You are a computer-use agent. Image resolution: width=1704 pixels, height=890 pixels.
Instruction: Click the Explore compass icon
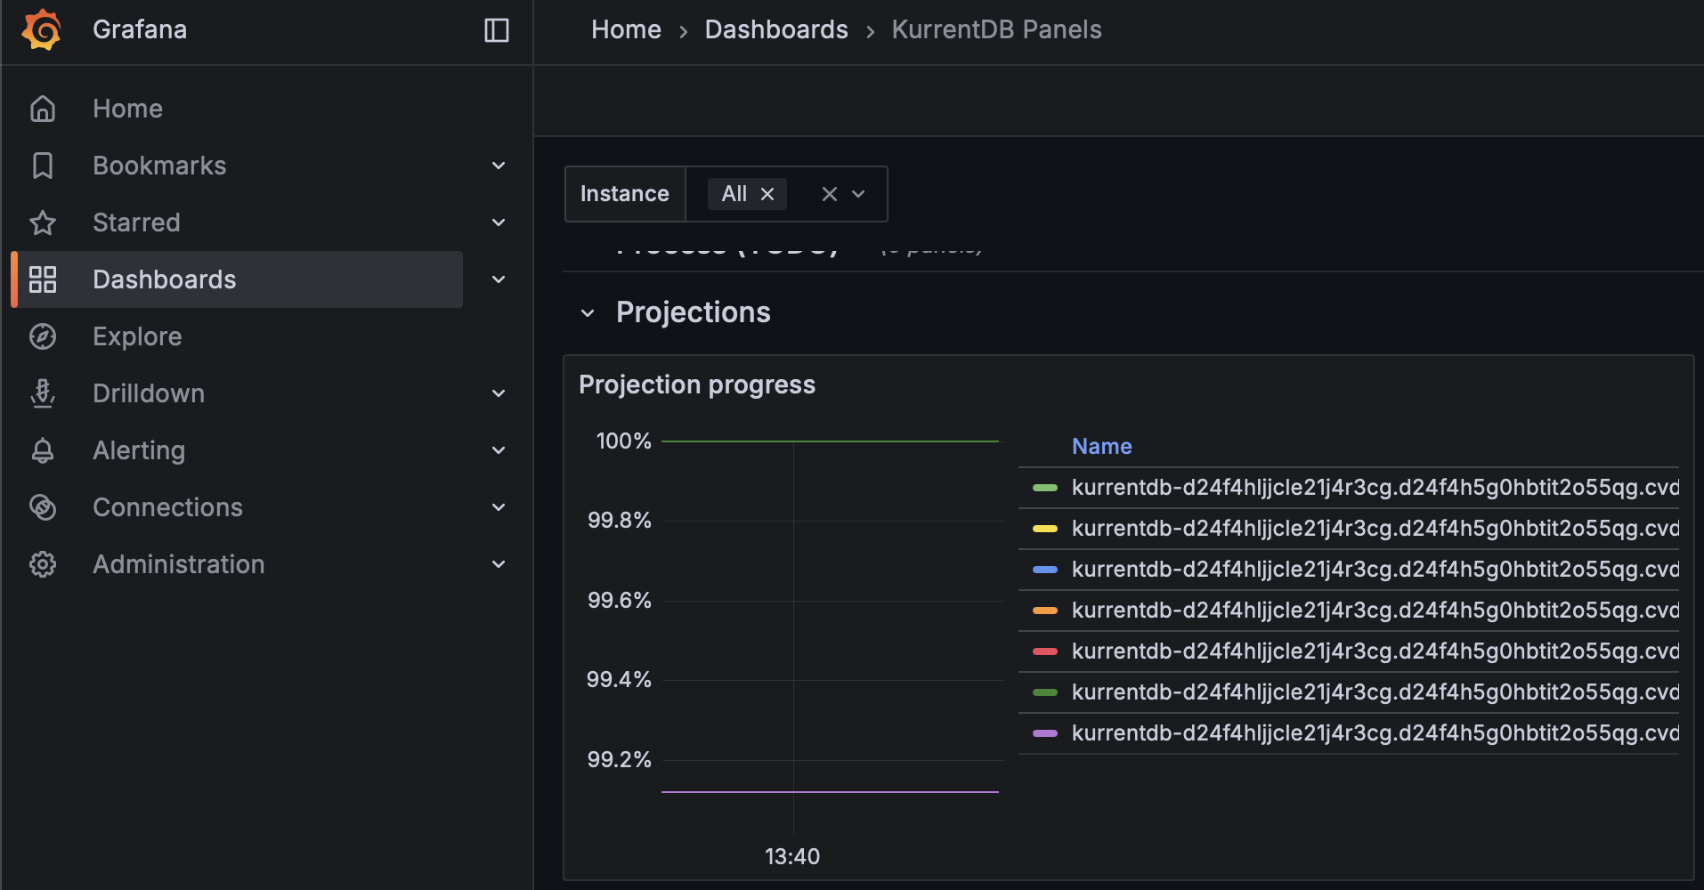(x=43, y=336)
